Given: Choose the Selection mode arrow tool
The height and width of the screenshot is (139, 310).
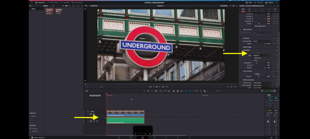Looking at the screenshot, I should 144,91.
